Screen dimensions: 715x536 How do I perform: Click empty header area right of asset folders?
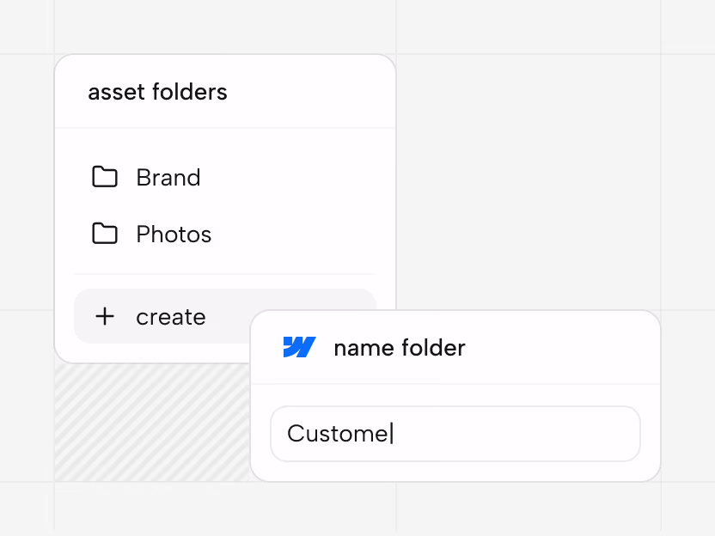[x=310, y=92]
